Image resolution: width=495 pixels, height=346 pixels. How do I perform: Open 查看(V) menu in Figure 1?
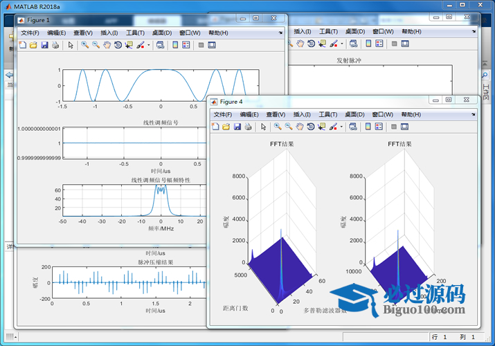(83, 33)
